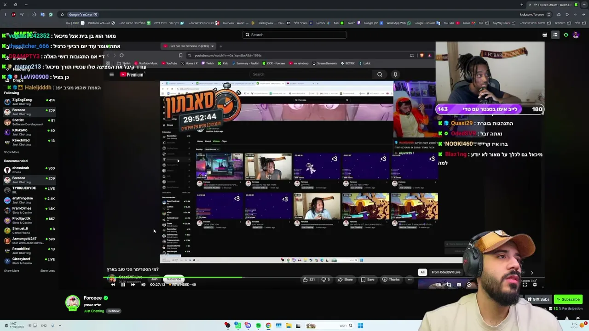This screenshot has height=331, width=589.
Task: Save the embedded YouTube video
Action: pyautogui.click(x=367, y=280)
